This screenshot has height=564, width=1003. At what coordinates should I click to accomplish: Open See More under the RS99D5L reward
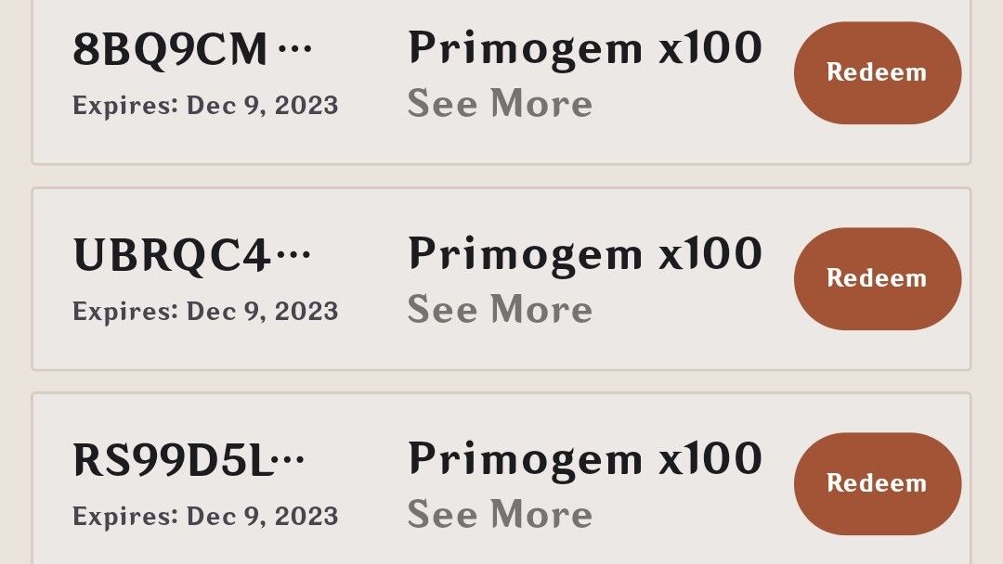coord(501,514)
